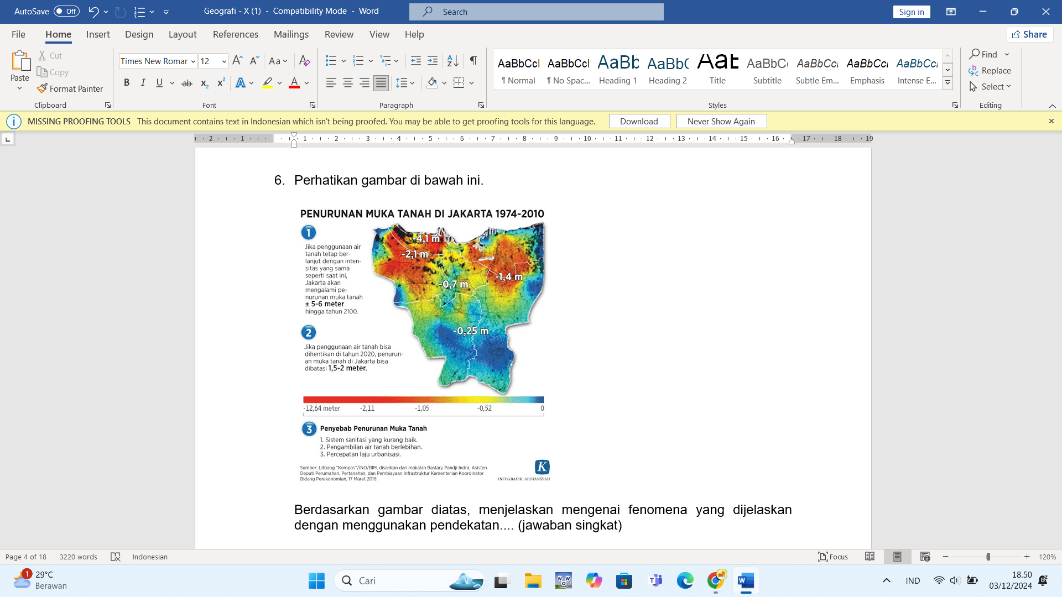Switch to the Layout tab
The height and width of the screenshot is (597, 1062).
tap(183, 34)
